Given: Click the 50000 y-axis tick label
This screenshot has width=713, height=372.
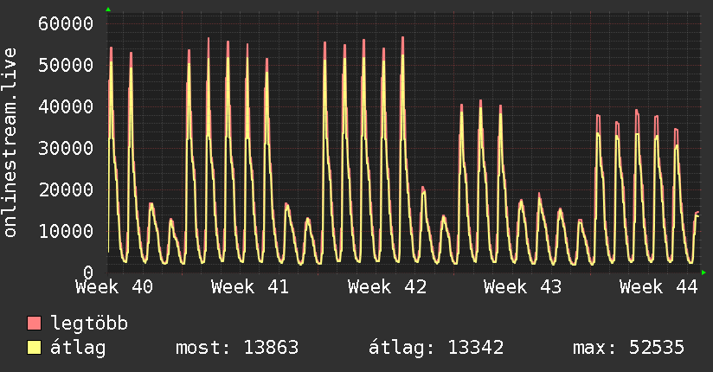Looking at the screenshot, I should click(66, 65).
